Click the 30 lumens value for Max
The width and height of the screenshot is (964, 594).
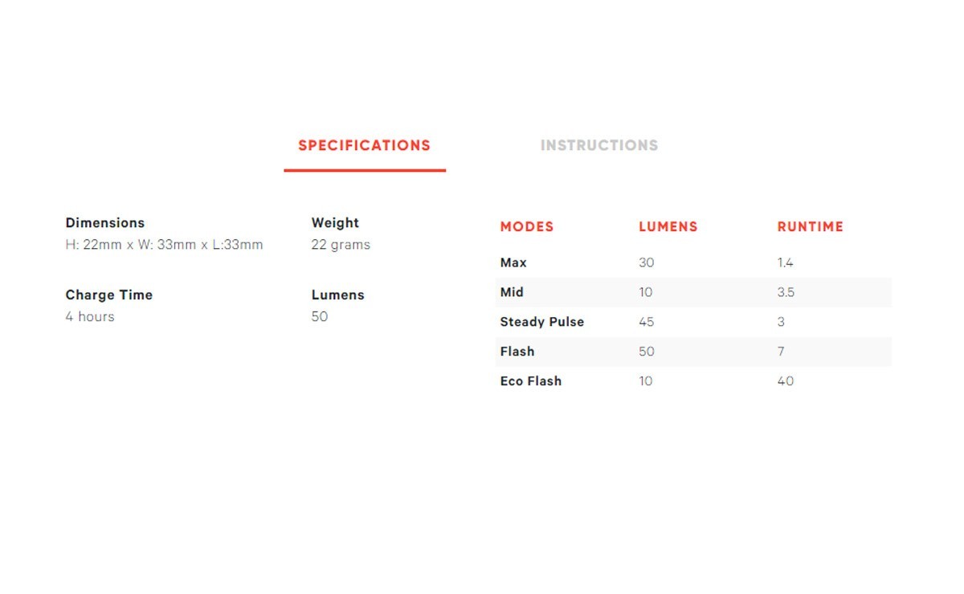click(x=647, y=263)
